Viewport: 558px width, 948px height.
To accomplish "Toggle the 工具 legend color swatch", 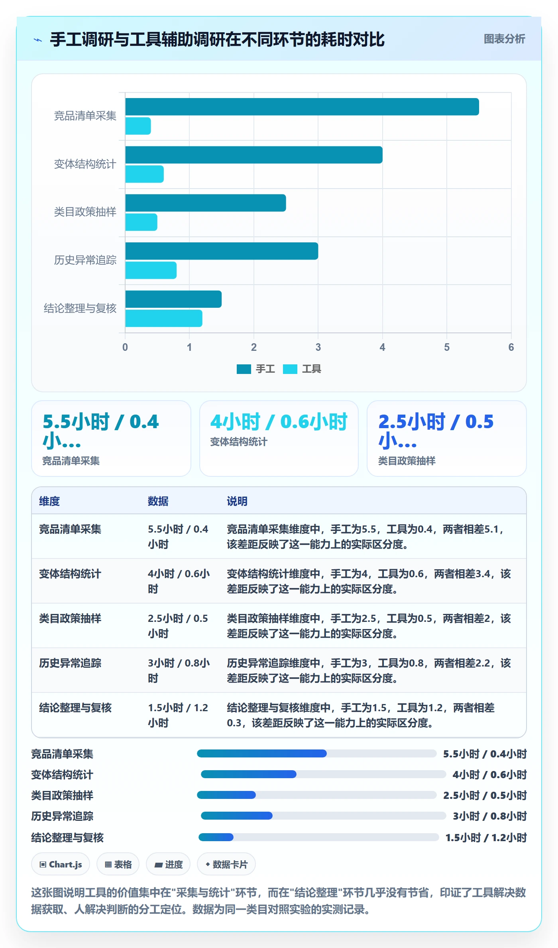I will click(x=290, y=369).
